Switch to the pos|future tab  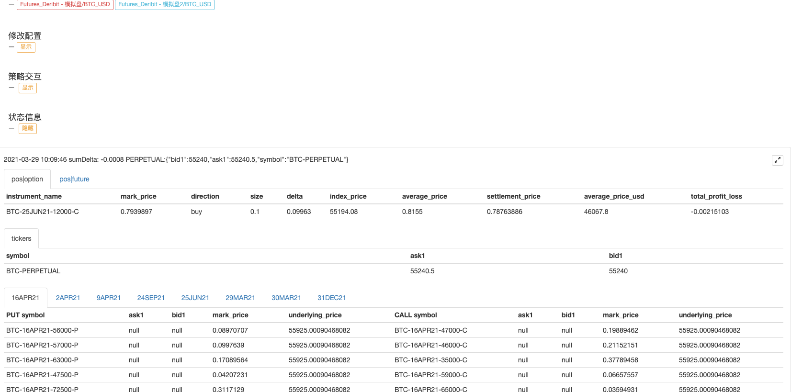(74, 179)
